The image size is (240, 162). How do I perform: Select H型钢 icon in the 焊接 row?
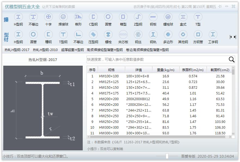pyautogui.click(x=19, y=17)
